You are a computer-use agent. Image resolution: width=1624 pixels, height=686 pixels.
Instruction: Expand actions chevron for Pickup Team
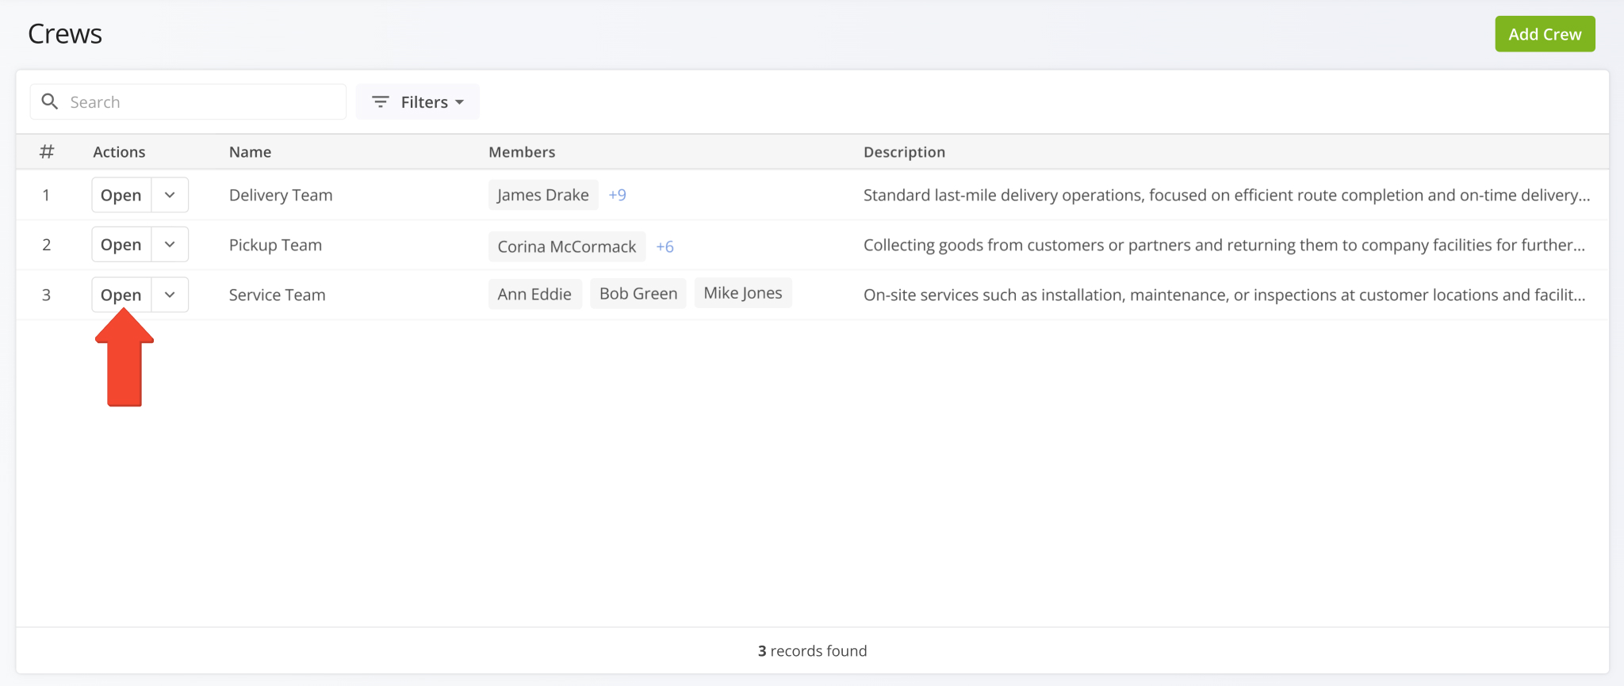point(170,245)
